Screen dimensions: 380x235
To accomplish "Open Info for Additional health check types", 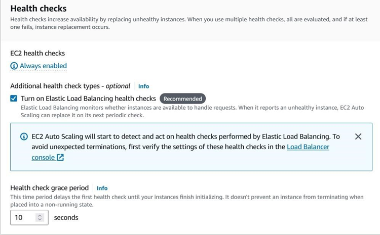I will click(x=143, y=86).
